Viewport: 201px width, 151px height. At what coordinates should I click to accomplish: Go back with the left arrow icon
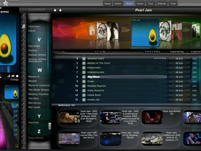click(x=55, y=10)
